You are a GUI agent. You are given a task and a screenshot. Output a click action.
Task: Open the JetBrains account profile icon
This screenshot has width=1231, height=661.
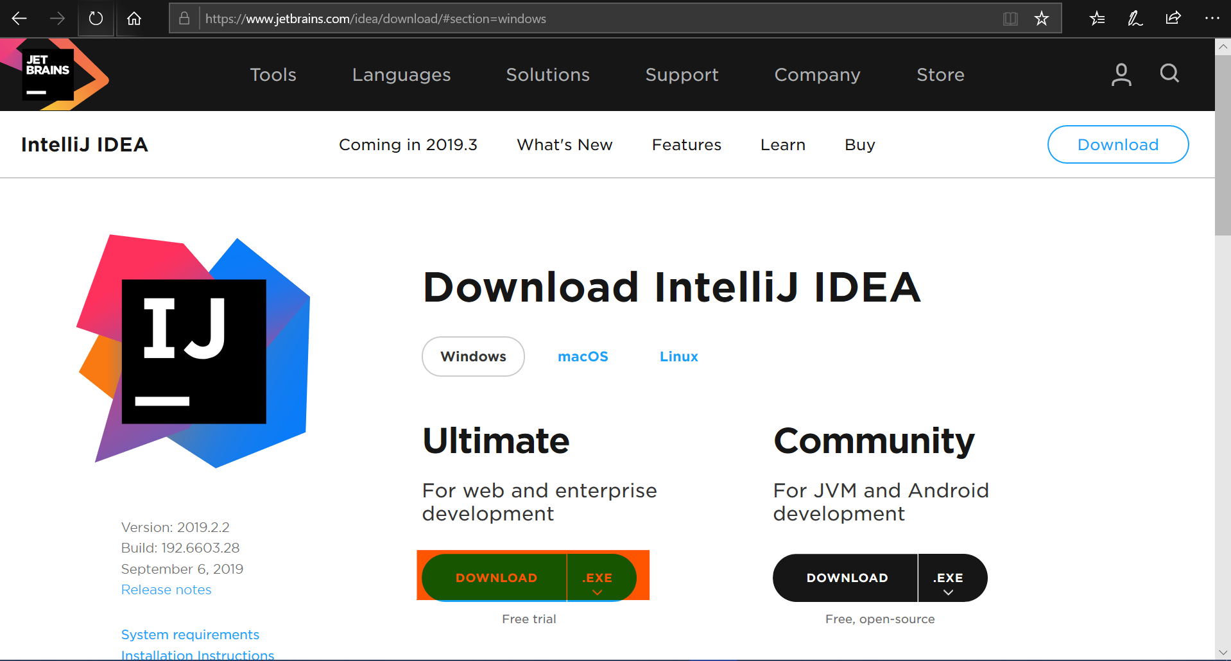[1121, 74]
